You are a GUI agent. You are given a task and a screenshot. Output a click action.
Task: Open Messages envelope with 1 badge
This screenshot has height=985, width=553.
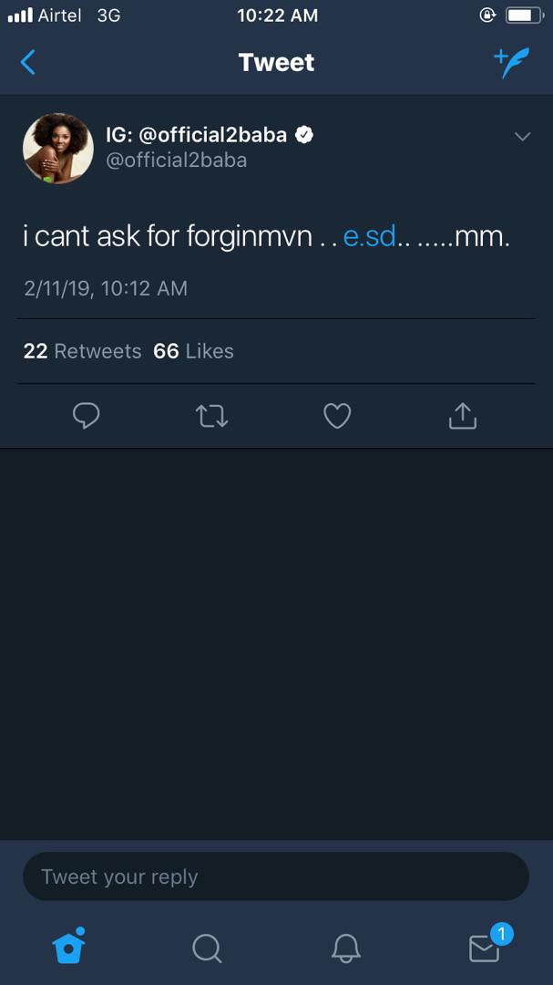coord(485,948)
